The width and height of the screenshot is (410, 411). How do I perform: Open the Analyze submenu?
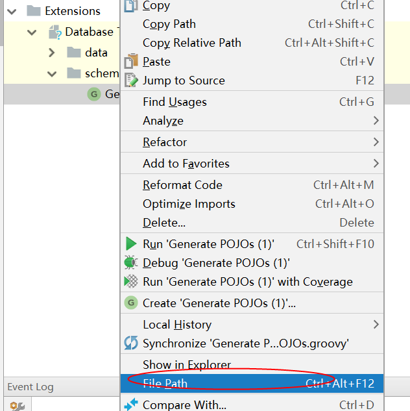tap(163, 121)
